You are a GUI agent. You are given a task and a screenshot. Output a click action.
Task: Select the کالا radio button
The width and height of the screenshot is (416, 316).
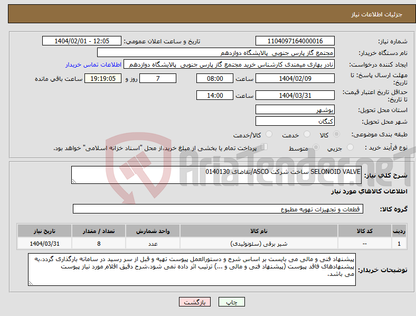[x=336, y=134]
